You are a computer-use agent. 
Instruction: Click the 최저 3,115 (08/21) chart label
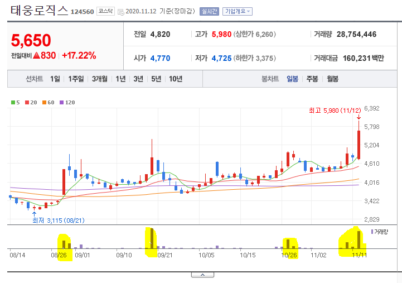coord(59,220)
